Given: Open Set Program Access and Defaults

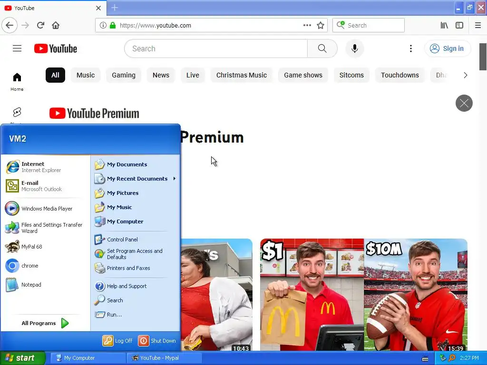Looking at the screenshot, I should tap(136, 254).
